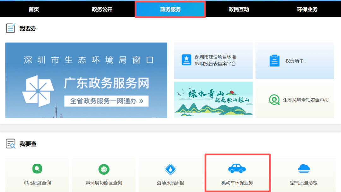Open the 首页 navigation tab
Viewport: 341px width, 192px height.
34,9
